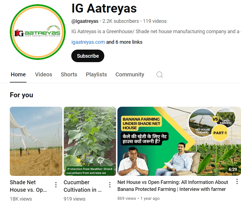Click the 'For you' section heading

(22, 95)
